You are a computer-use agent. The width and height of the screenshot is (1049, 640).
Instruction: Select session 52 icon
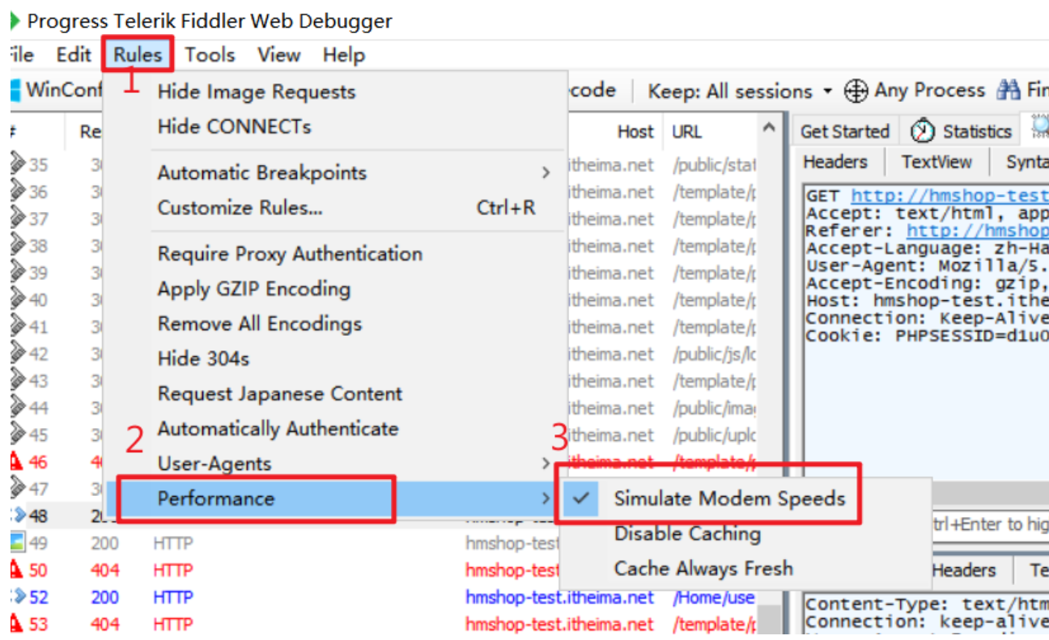click(17, 597)
